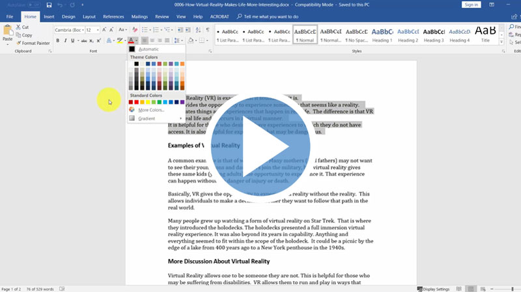Image resolution: width=521 pixels, height=292 pixels.
Task: Play the video with the center play button
Action: click(260, 146)
